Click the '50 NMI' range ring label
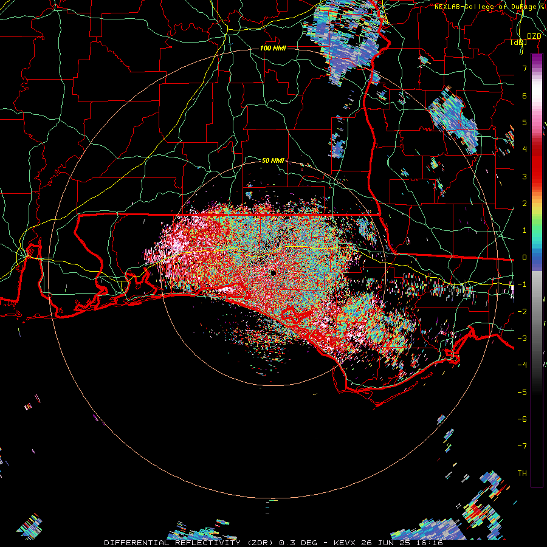 point(273,160)
